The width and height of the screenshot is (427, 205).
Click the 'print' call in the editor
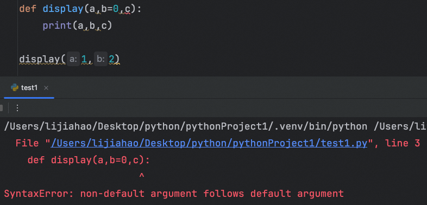[x=57, y=26]
